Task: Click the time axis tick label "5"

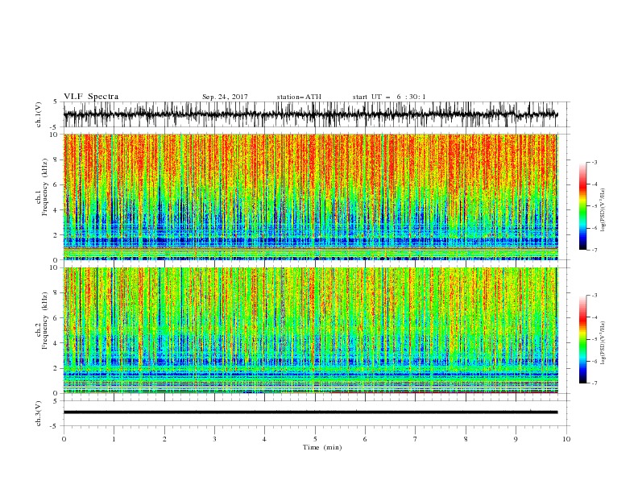Action: coord(315,439)
